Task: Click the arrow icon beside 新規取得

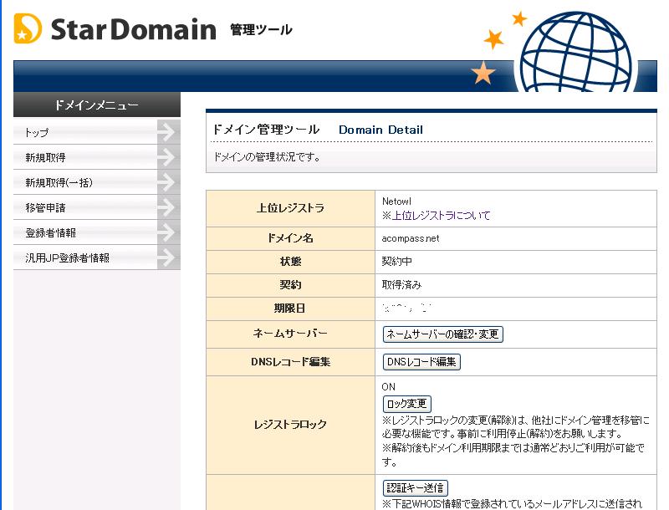Action: (x=167, y=157)
